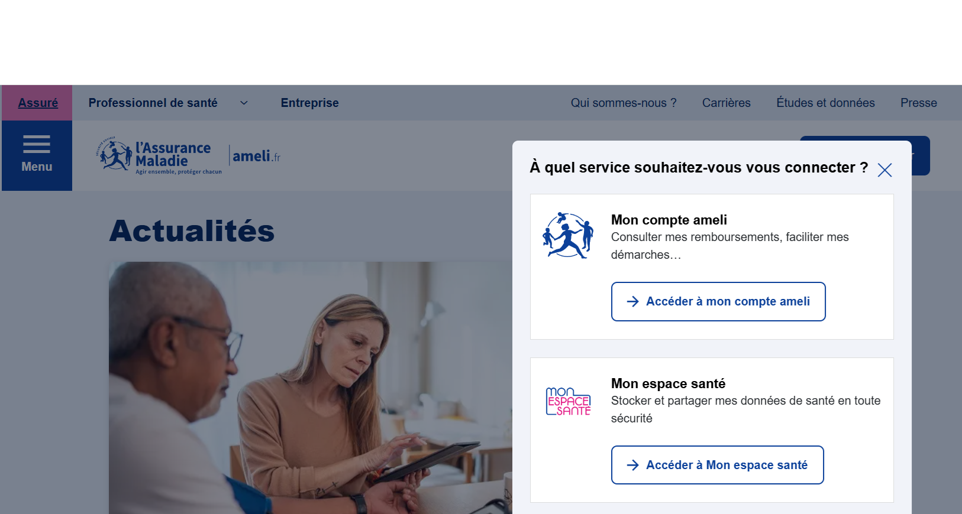The height and width of the screenshot is (514, 962).
Task: Open the Professionnel de santé section
Action: pos(153,103)
